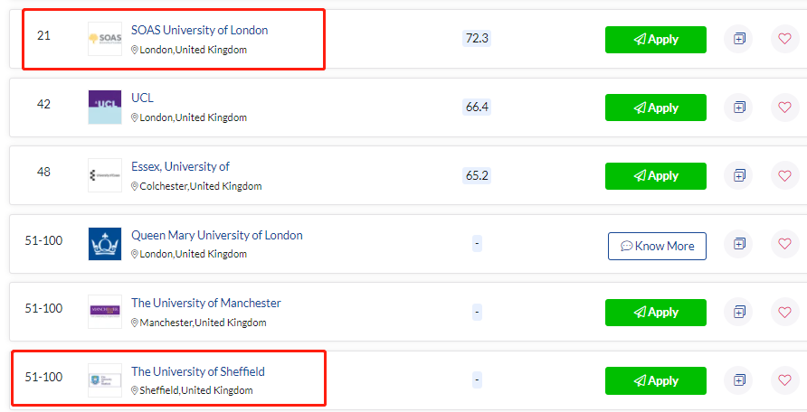Add Queen Mary University to compare
807x412 pixels.
[x=738, y=244]
